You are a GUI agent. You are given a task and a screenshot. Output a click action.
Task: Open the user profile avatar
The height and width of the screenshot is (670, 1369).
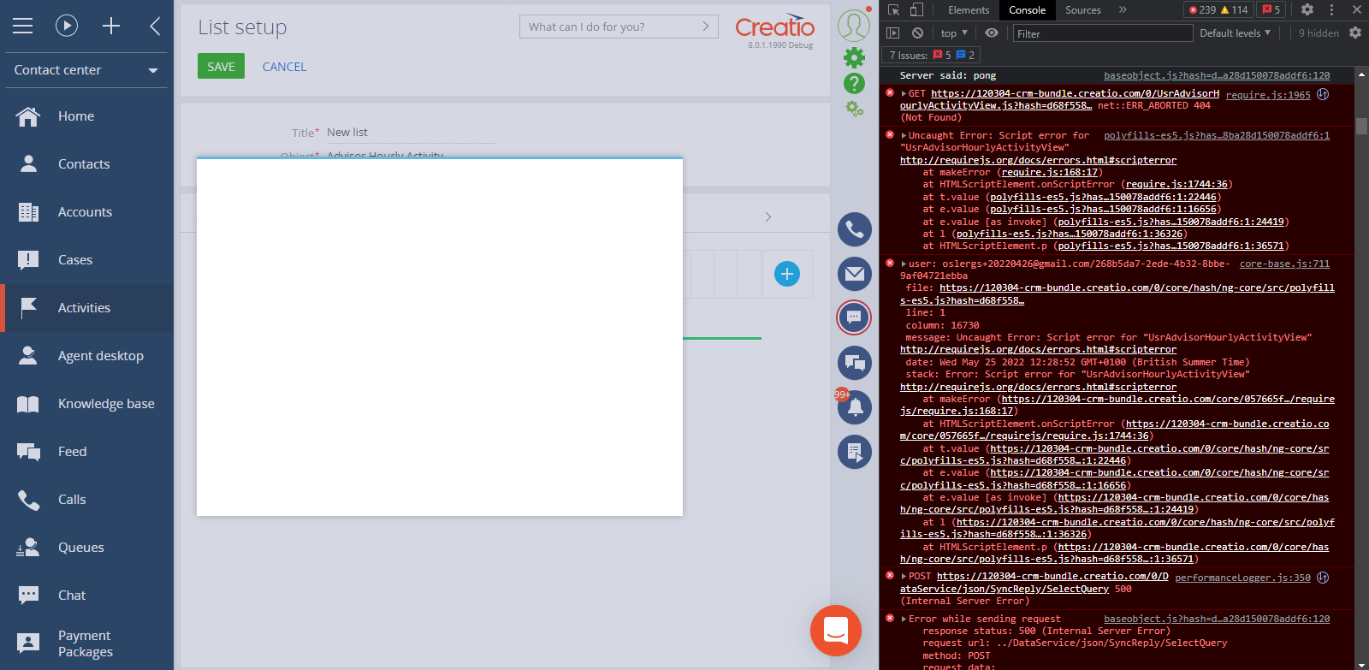[854, 25]
